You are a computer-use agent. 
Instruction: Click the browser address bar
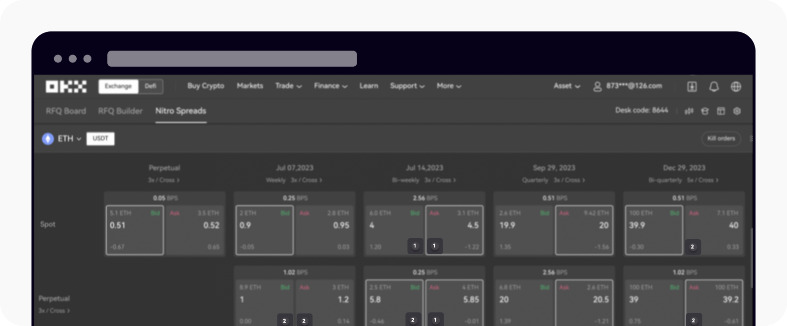[232, 58]
